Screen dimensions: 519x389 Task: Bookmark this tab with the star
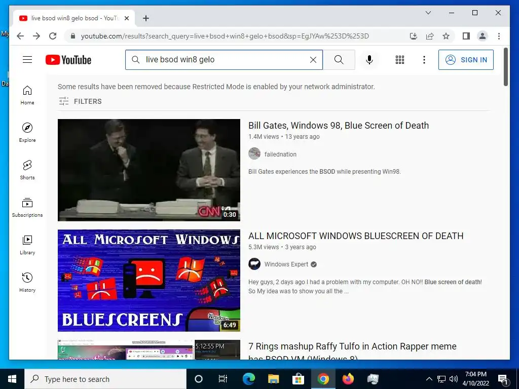click(446, 36)
